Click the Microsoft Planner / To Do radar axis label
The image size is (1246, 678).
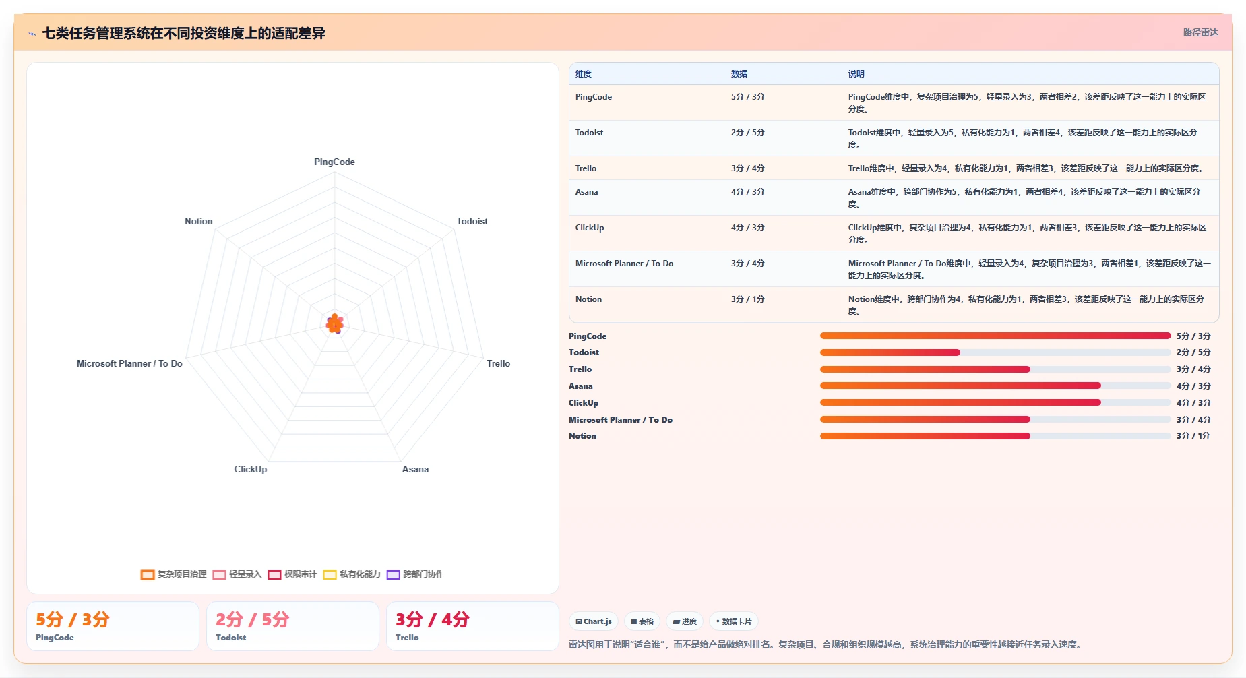coord(129,363)
